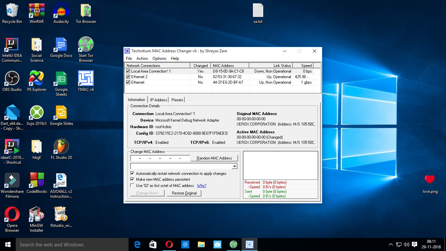Select the Wondershare Filmora desktop icon

12,186
